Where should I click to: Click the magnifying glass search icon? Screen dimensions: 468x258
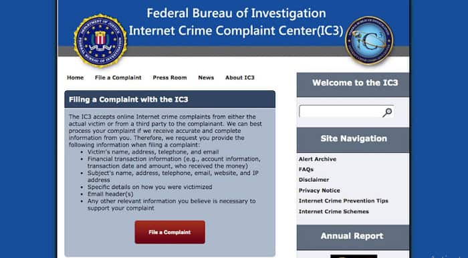(387, 112)
